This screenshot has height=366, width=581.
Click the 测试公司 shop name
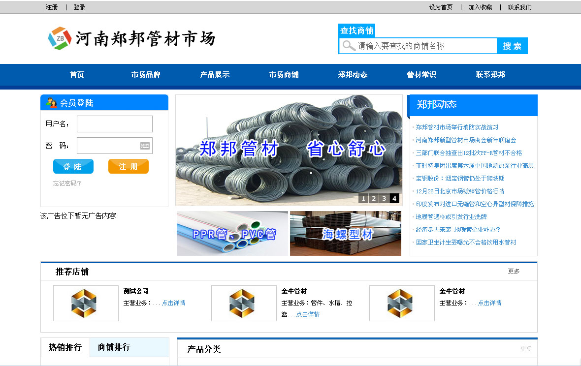tap(136, 291)
